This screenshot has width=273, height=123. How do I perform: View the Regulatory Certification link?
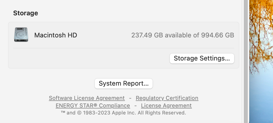pos(167,98)
